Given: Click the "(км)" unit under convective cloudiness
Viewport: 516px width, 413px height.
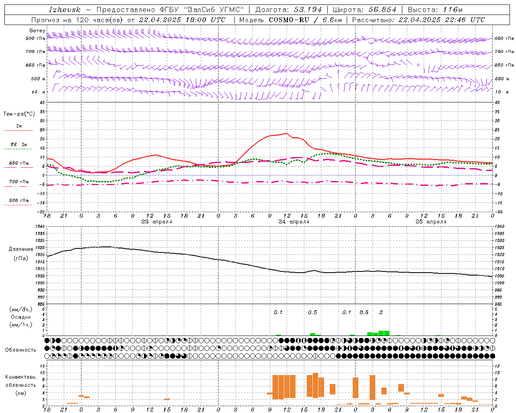Looking at the screenshot, I should click(21, 393).
